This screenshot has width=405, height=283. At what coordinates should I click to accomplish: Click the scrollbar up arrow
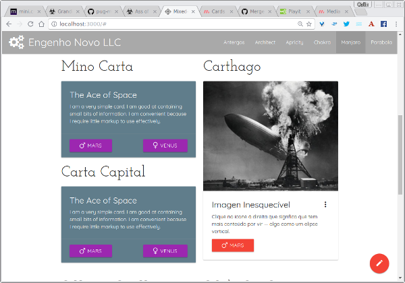coord(400,34)
